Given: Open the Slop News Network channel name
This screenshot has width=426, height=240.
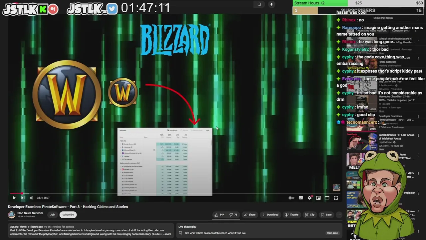Looking at the screenshot, I should click(30, 213).
